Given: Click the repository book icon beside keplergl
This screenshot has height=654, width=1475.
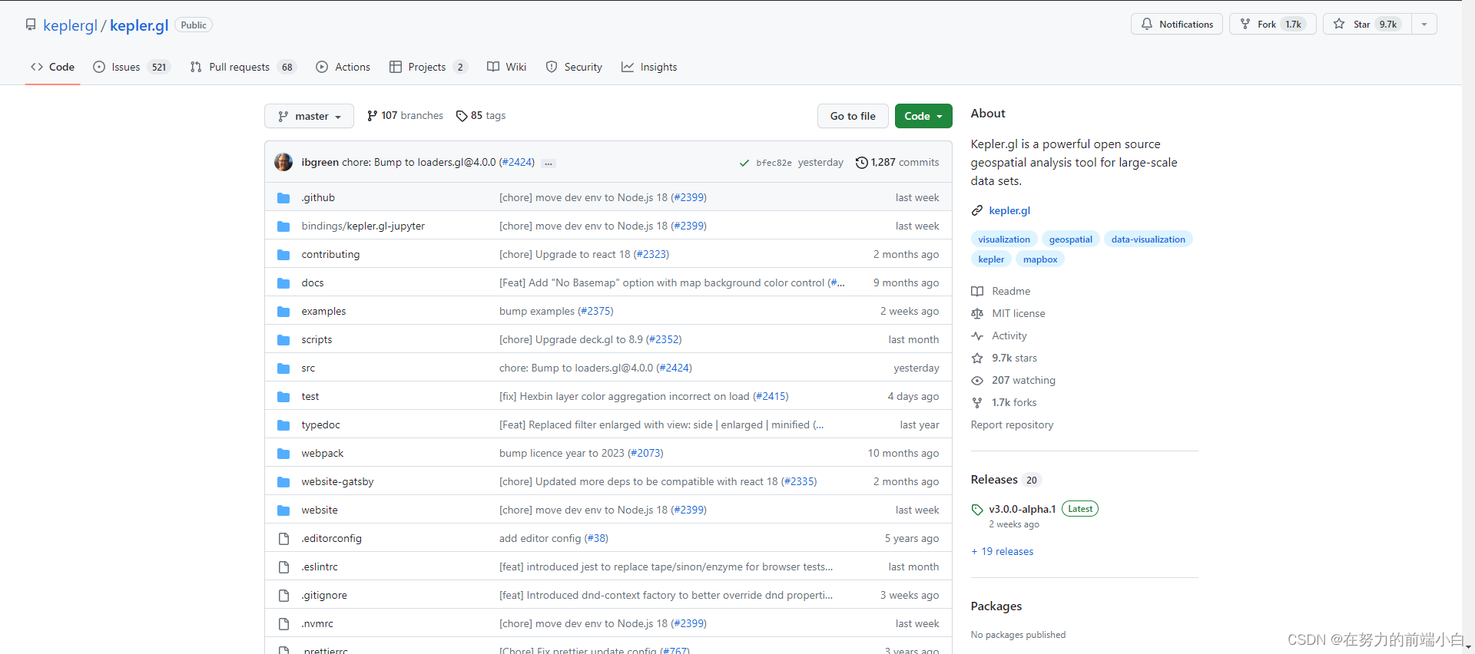Looking at the screenshot, I should click(31, 25).
